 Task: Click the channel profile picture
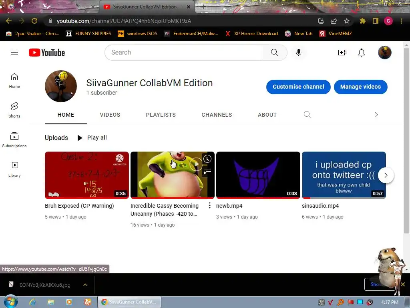[x=61, y=86]
